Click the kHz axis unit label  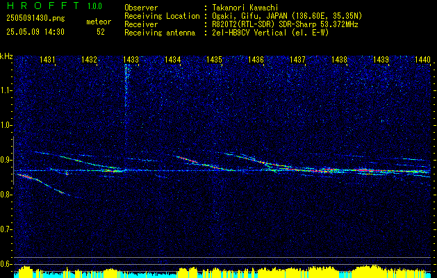click(x=6, y=56)
